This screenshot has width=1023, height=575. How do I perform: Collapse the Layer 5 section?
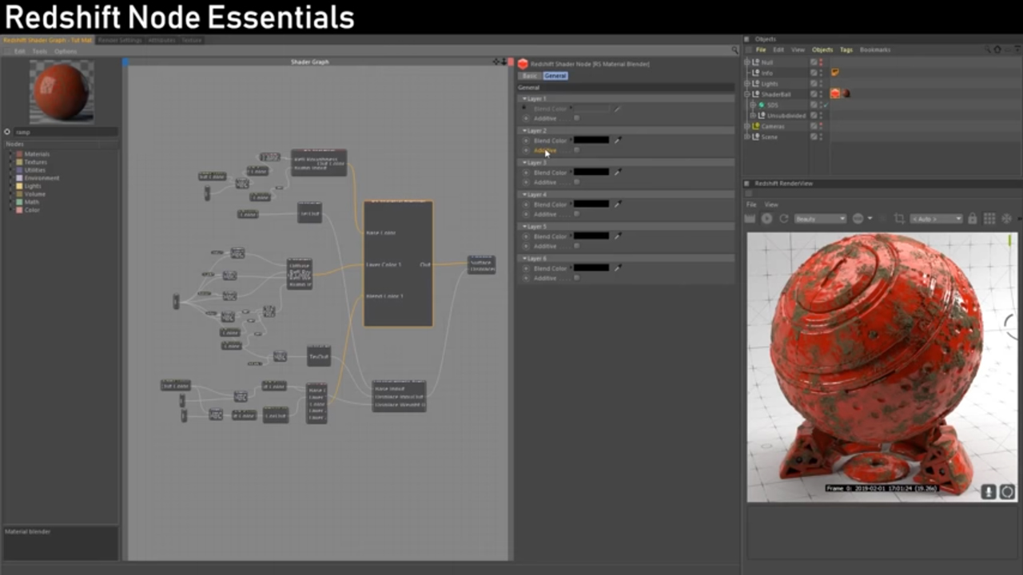click(524, 226)
